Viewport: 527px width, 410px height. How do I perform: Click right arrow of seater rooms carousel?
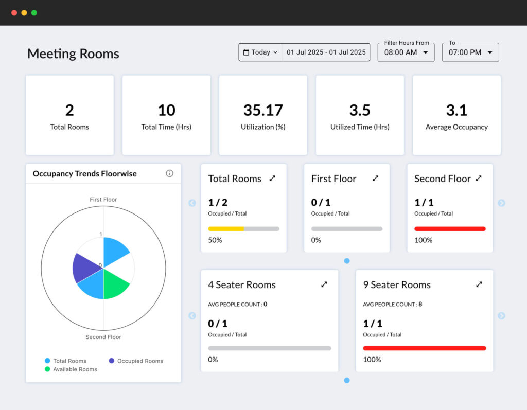click(501, 316)
